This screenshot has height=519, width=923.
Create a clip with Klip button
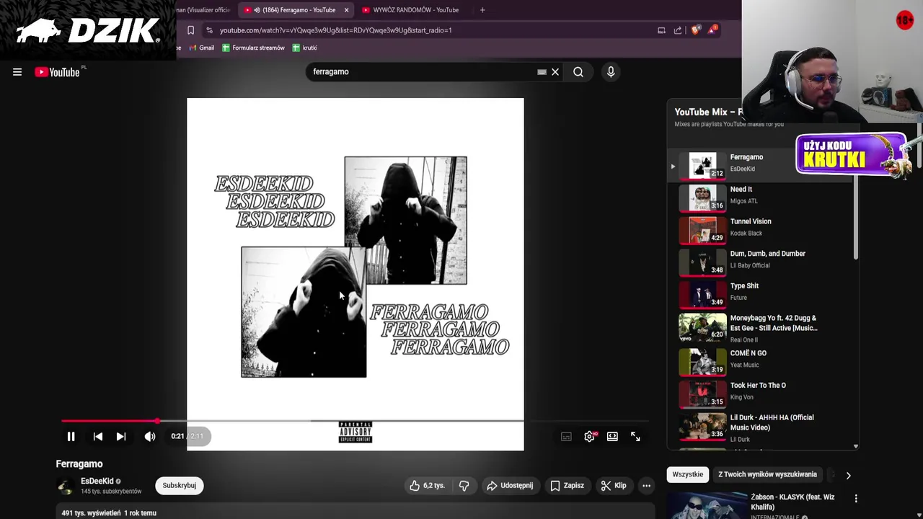(x=614, y=486)
